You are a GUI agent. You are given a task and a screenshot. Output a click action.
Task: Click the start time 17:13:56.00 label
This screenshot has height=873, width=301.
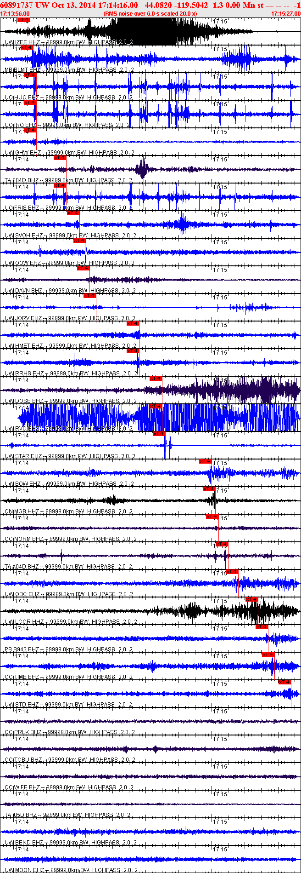15,14
